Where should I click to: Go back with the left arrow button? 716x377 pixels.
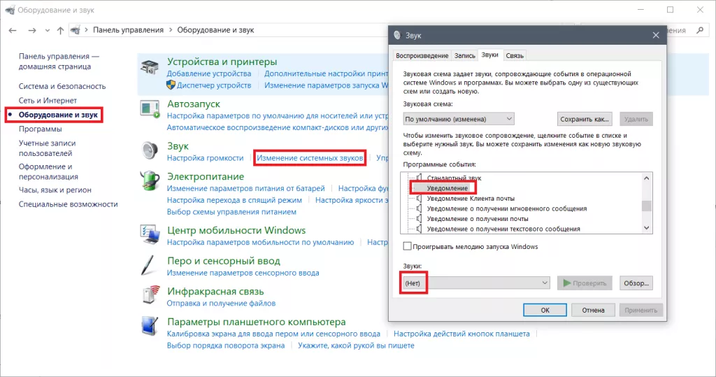[x=13, y=30]
